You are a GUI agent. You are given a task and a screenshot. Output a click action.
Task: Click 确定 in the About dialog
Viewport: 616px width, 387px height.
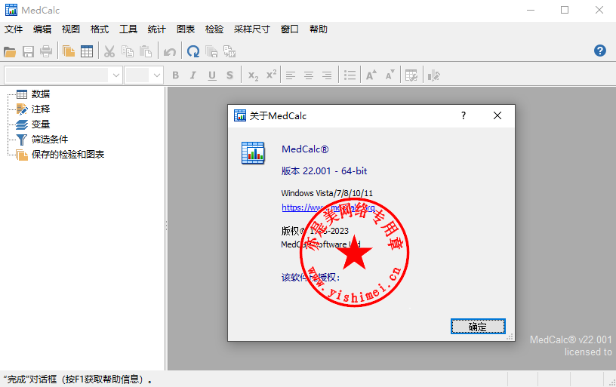tap(478, 326)
